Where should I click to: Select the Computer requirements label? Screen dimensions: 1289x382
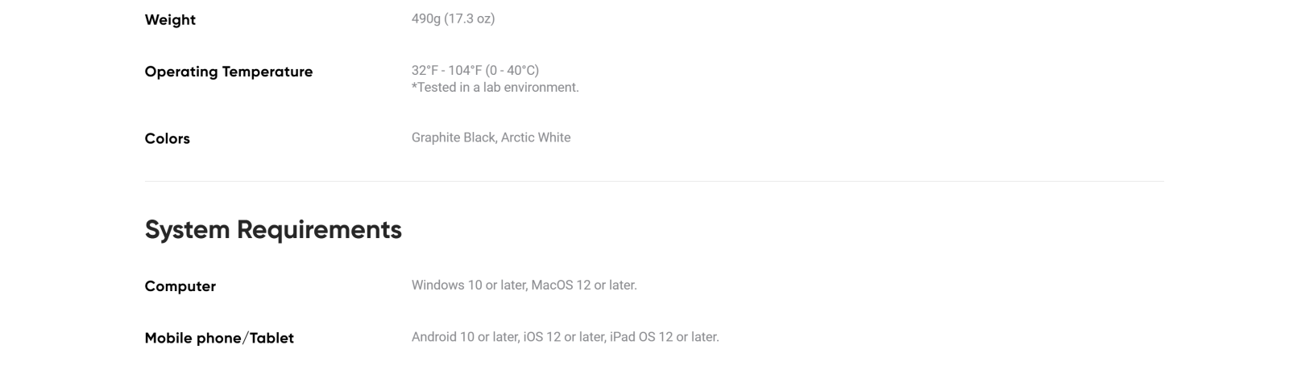[180, 286]
